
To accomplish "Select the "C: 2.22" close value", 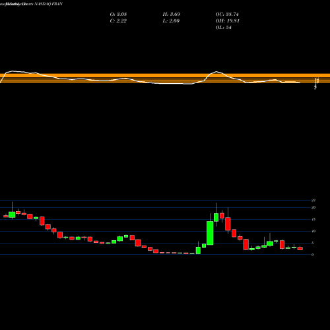I will 118,21.
